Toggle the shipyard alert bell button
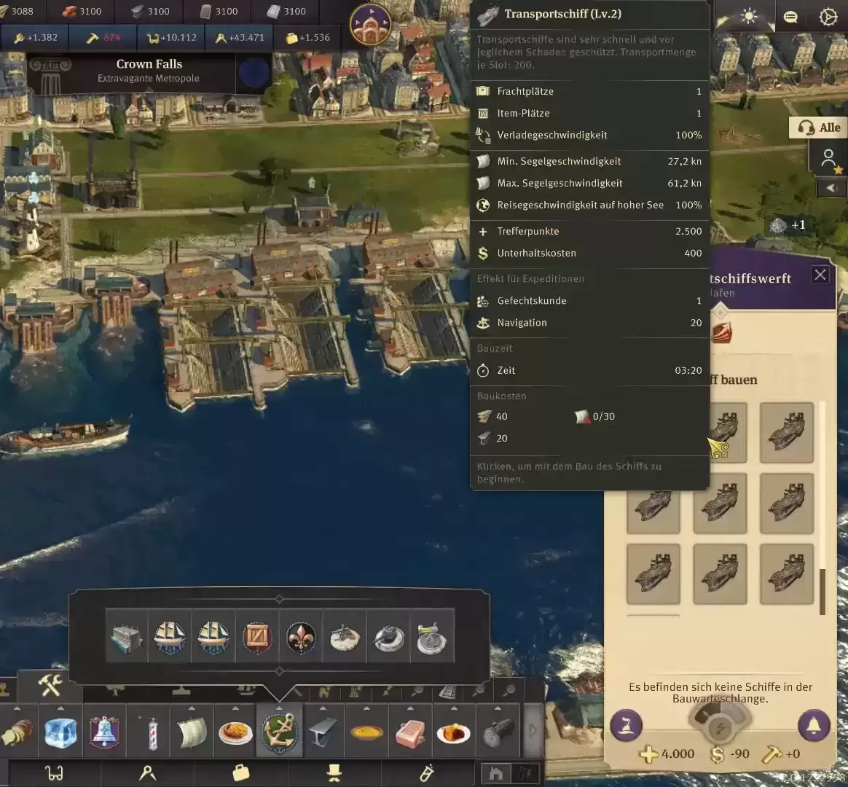This screenshot has height=787, width=848. [814, 725]
